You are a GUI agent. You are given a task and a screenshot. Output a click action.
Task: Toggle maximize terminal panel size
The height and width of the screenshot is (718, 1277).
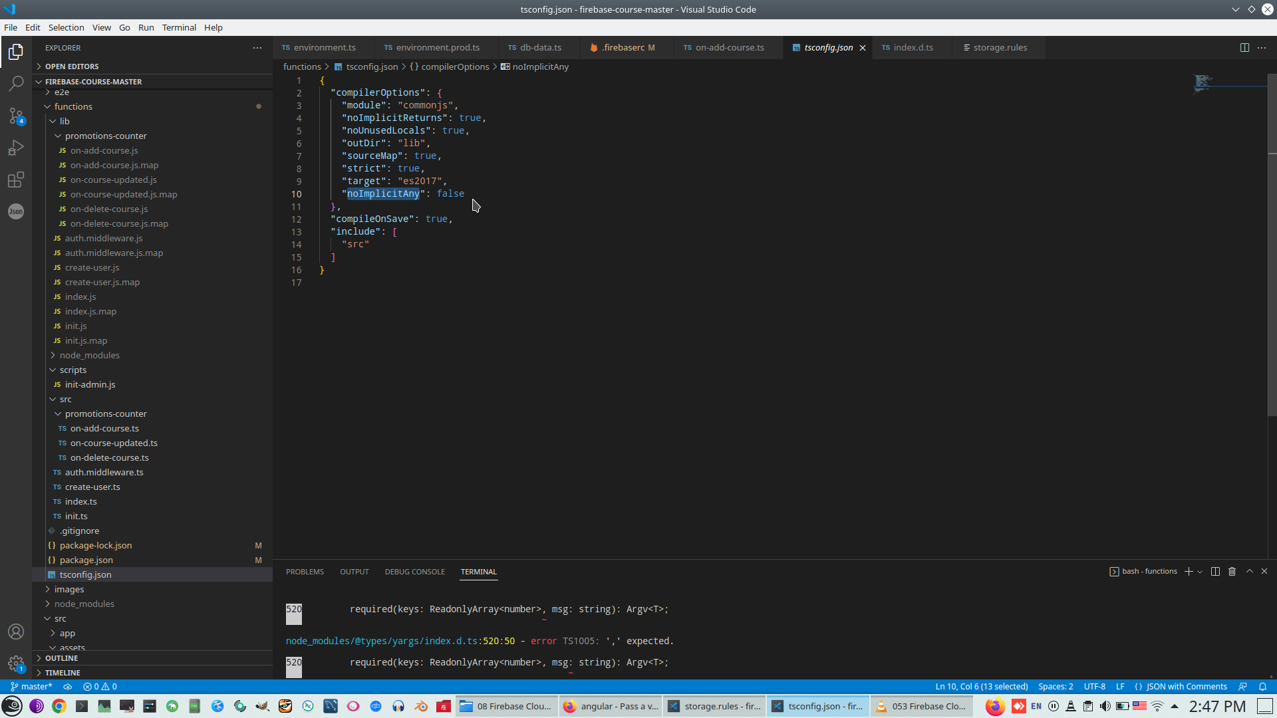[1249, 572]
